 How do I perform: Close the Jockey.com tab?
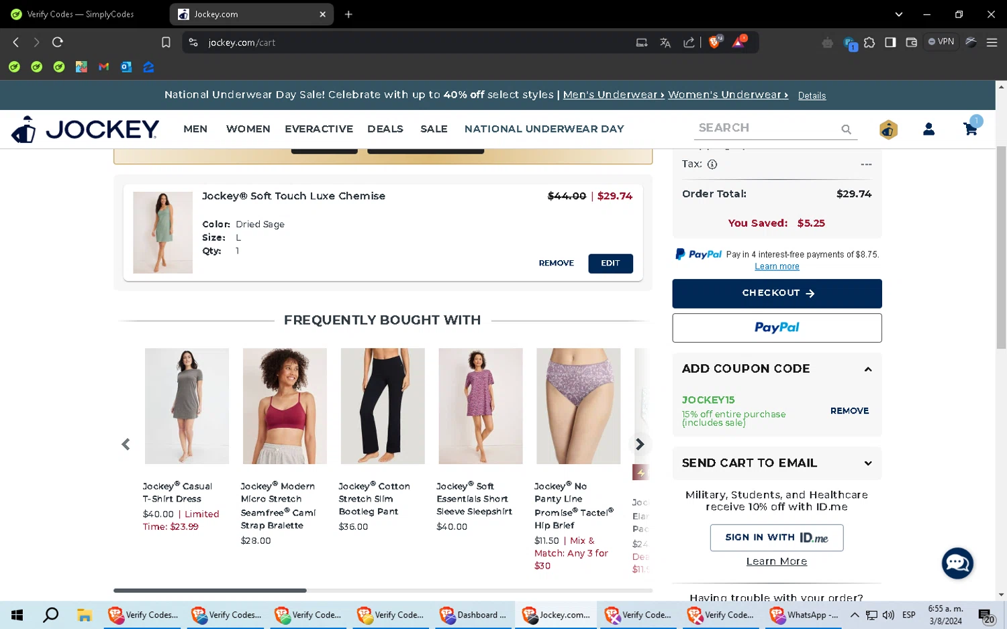(x=322, y=14)
